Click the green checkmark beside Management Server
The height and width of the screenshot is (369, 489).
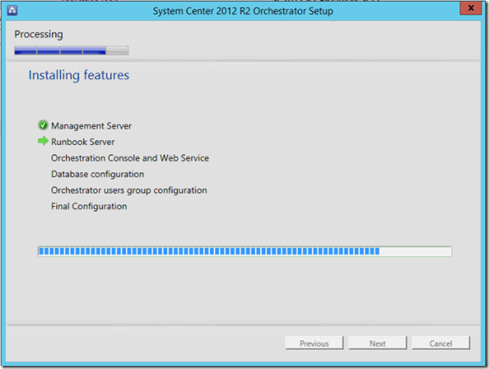pos(43,126)
